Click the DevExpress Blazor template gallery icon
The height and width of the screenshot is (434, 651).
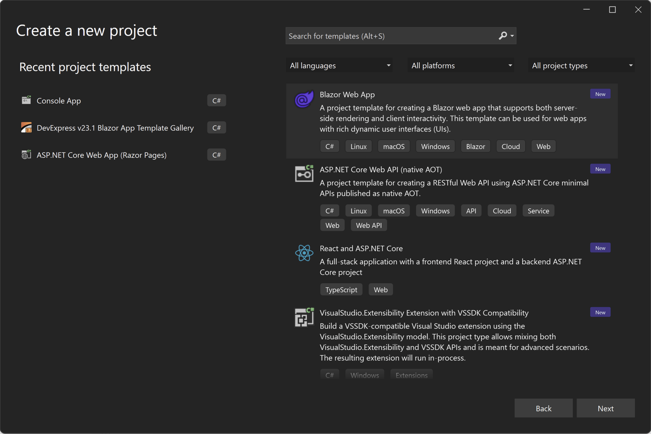tap(26, 128)
